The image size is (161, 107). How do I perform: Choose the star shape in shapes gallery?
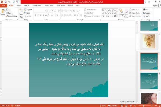pos(115,16)
